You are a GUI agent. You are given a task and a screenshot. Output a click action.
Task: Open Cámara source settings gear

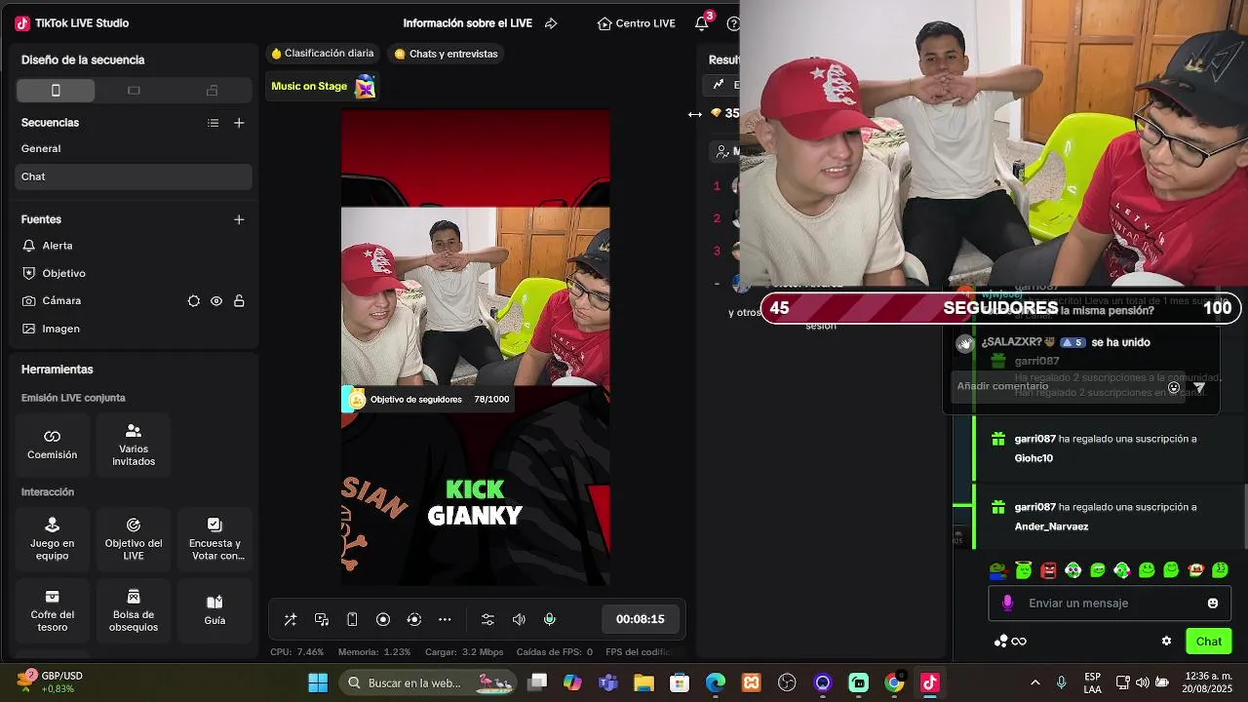tap(194, 301)
